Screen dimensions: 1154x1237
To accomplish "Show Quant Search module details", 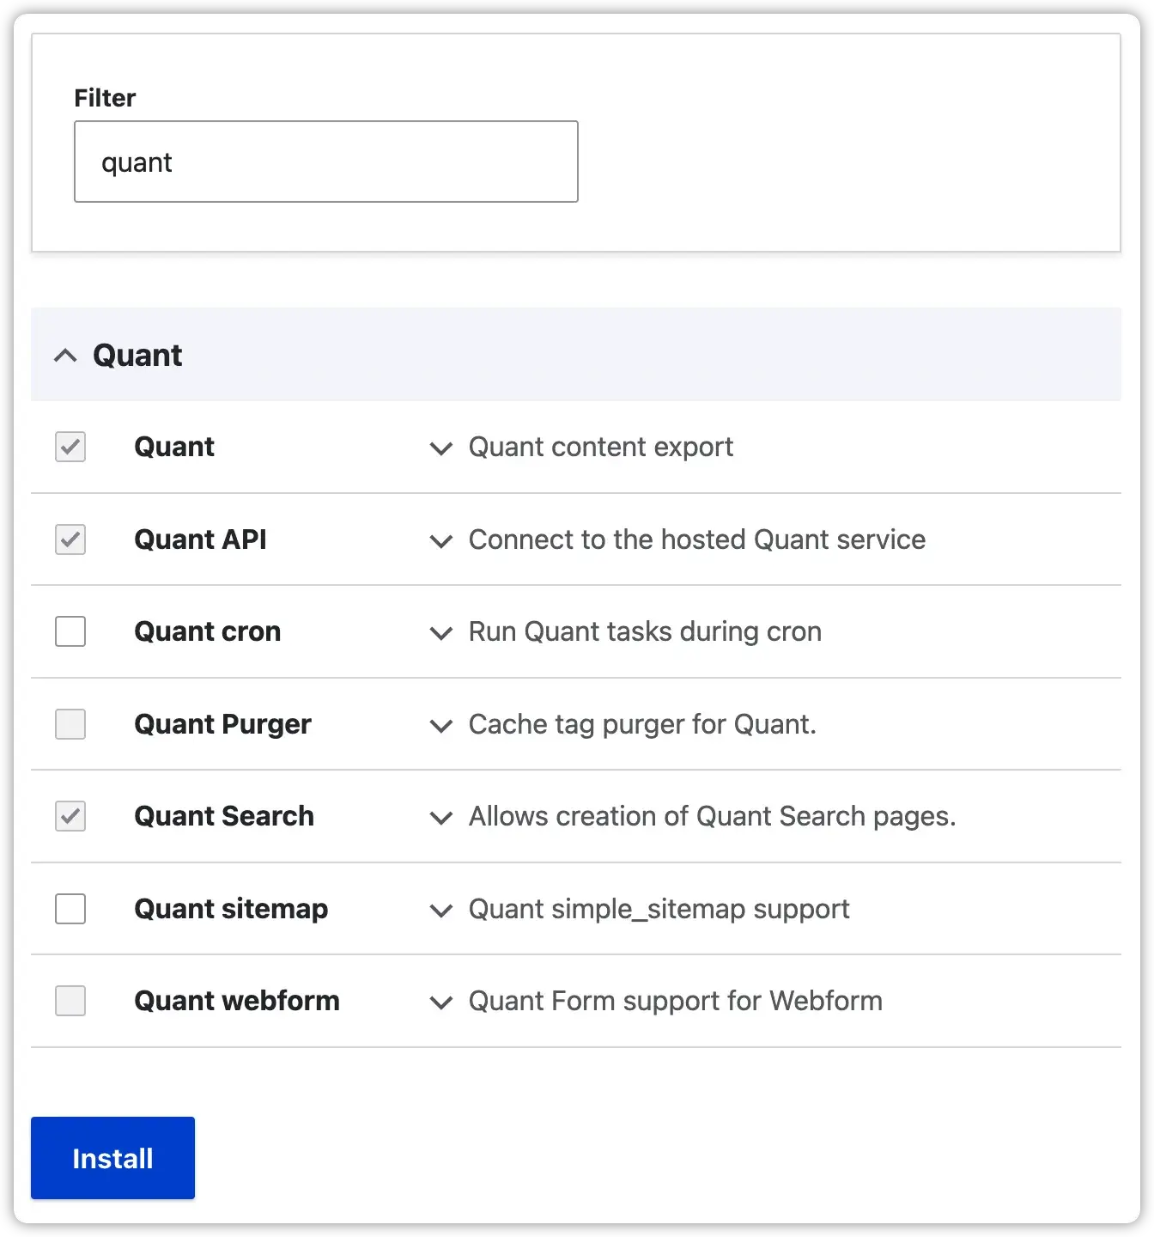I will tap(440, 818).
